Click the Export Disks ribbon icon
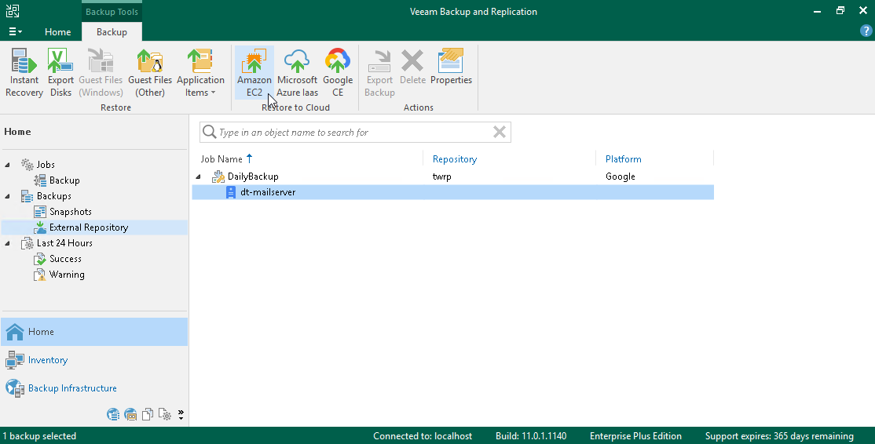Image resolution: width=875 pixels, height=444 pixels. [x=60, y=73]
